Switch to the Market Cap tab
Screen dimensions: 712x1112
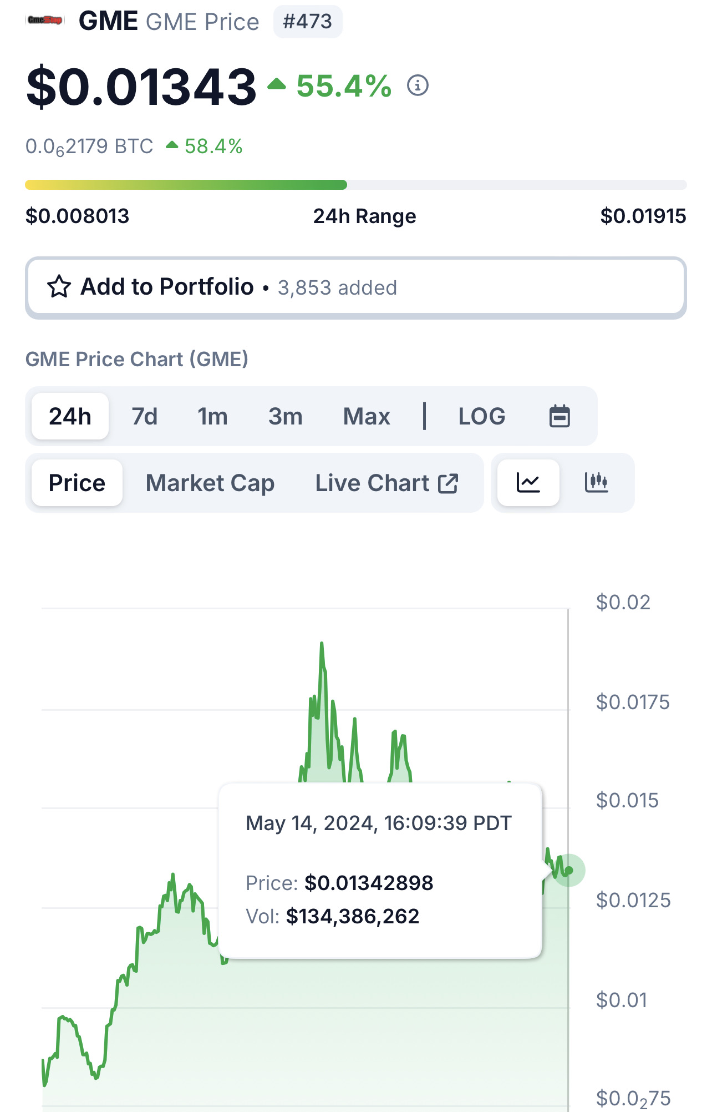pos(210,483)
